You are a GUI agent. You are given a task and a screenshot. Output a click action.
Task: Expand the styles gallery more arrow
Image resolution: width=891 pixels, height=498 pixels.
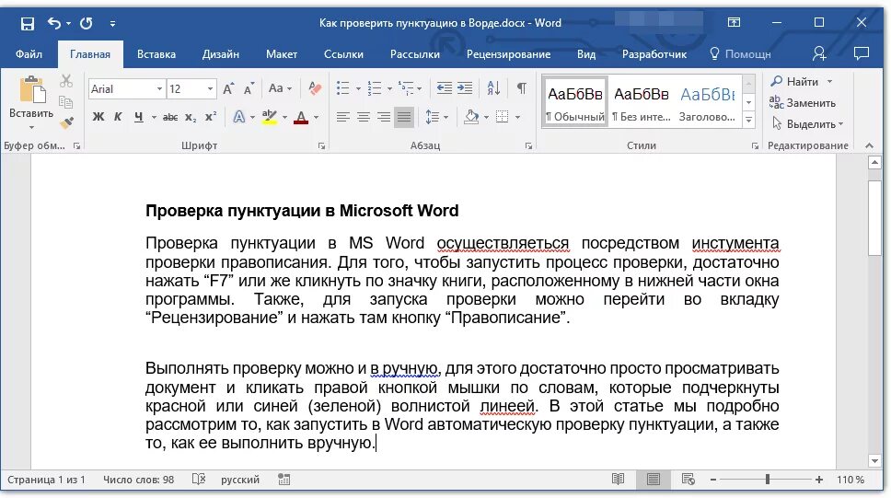[x=749, y=120]
